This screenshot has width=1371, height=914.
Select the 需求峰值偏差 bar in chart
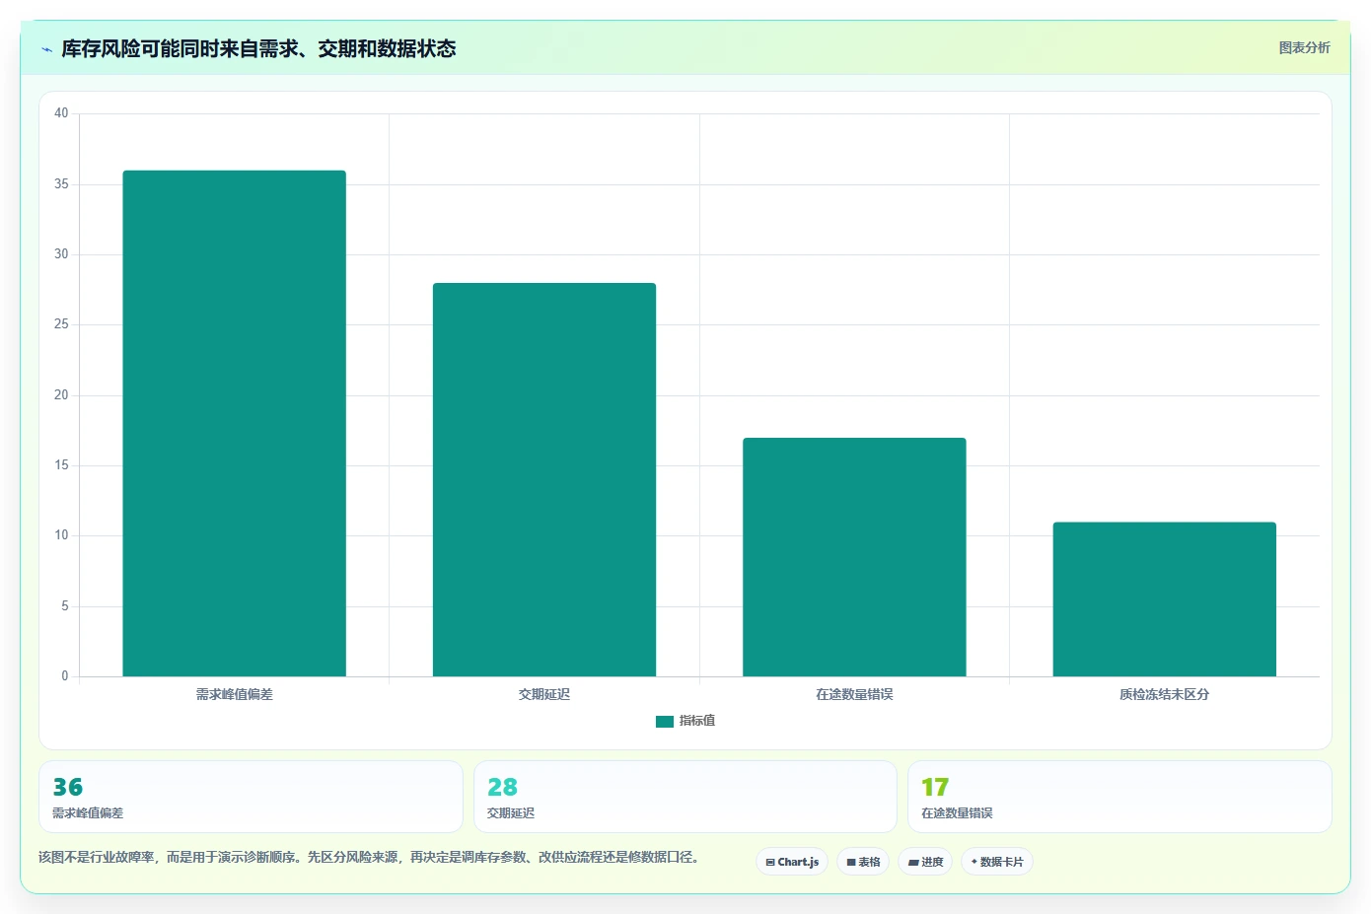pos(234,423)
